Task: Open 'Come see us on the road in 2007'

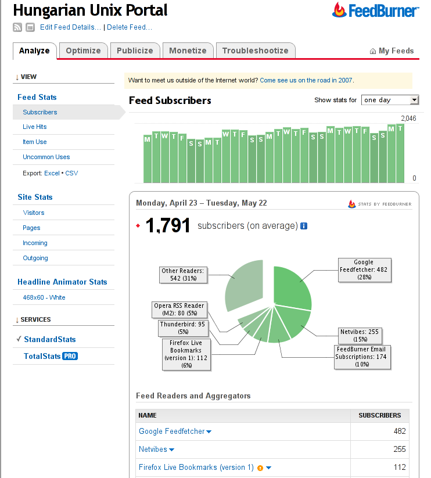Action: coord(306,80)
